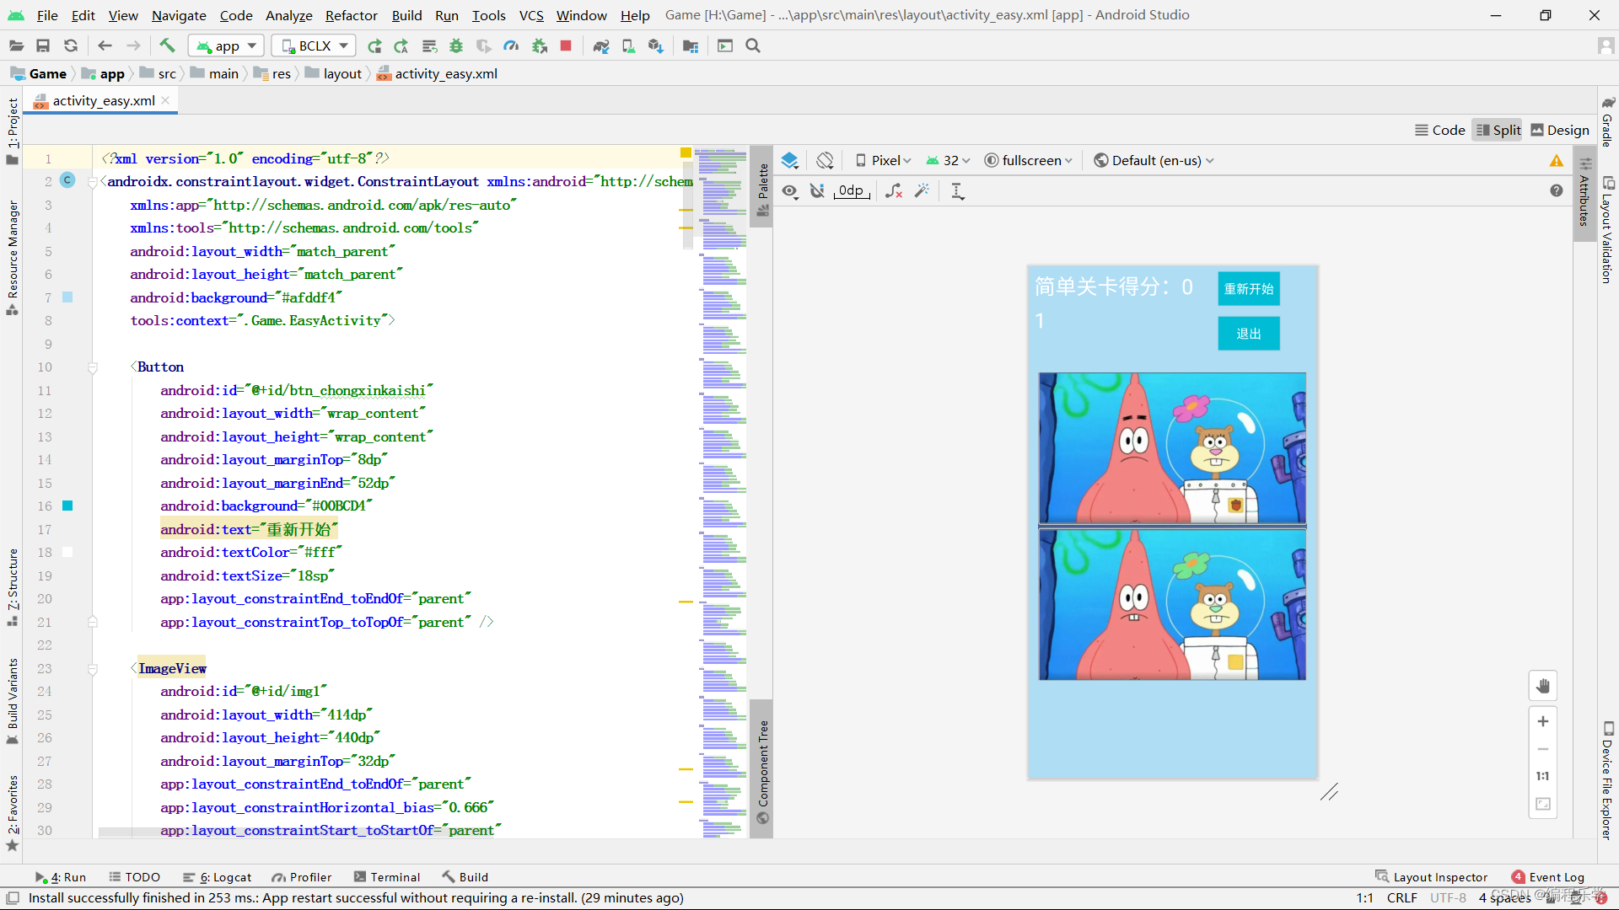Open the Logcat tool window tab
This screenshot has width=1619, height=910.
click(x=218, y=877)
